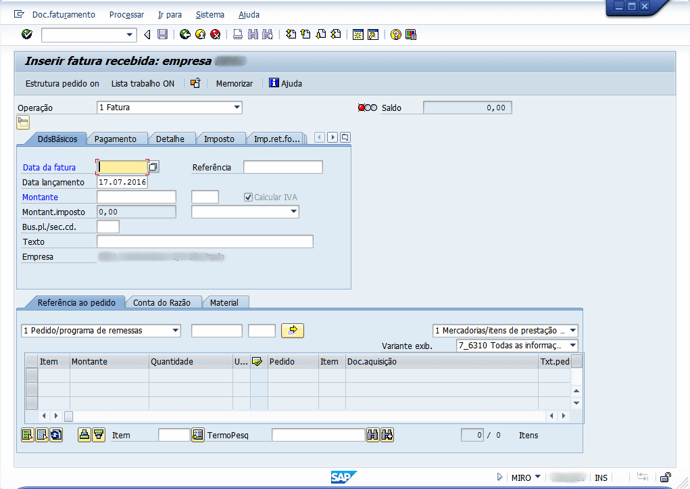Click the Print icon in toolbar
The width and height of the screenshot is (690, 489).
click(238, 34)
